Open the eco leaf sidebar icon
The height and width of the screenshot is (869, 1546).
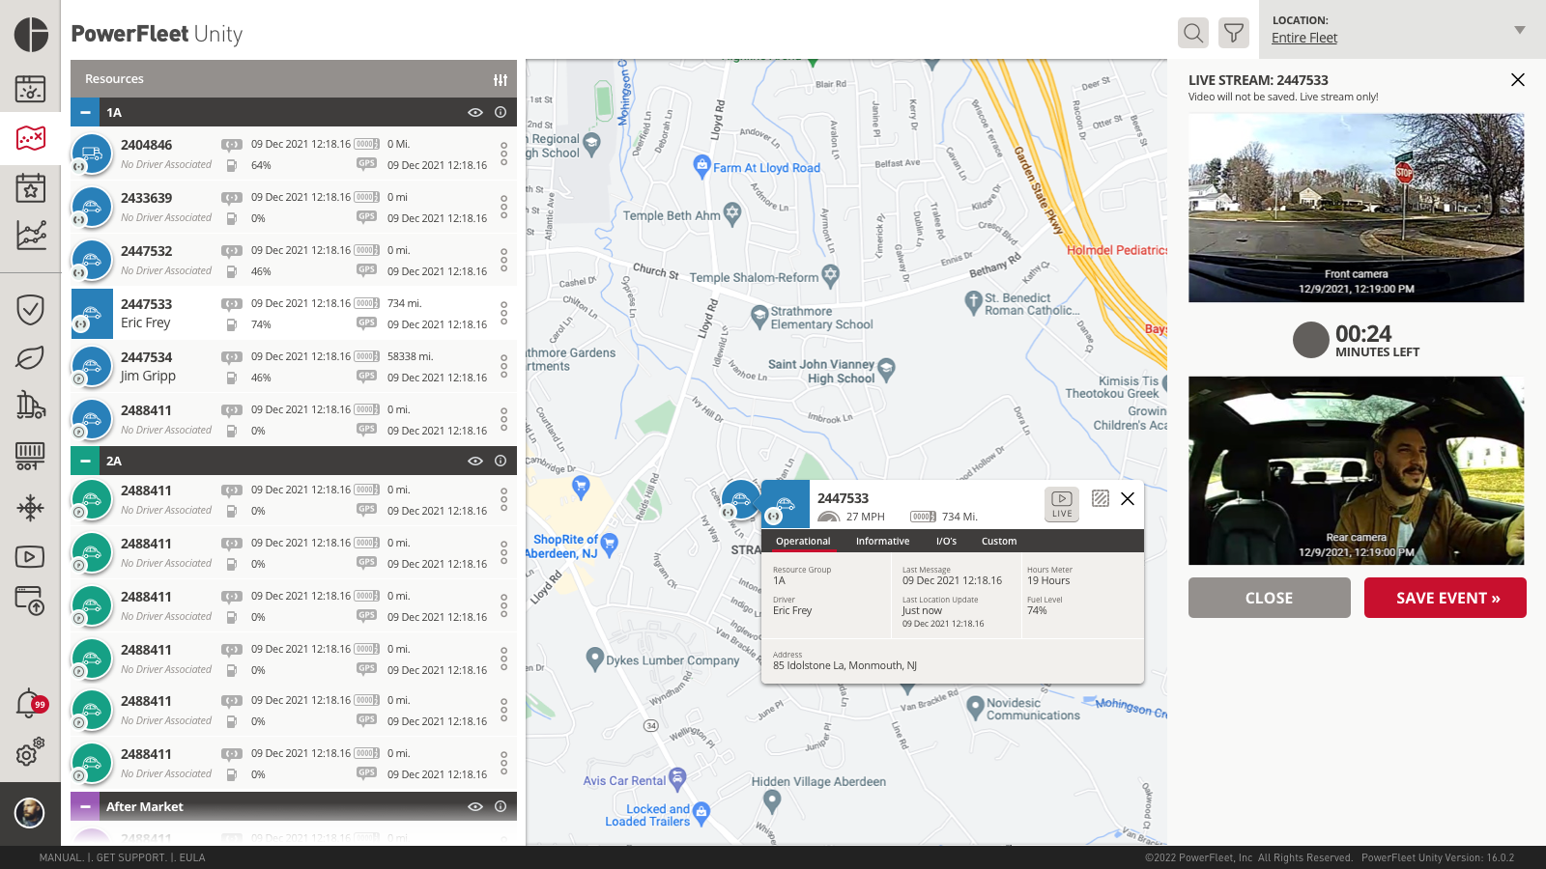click(31, 357)
